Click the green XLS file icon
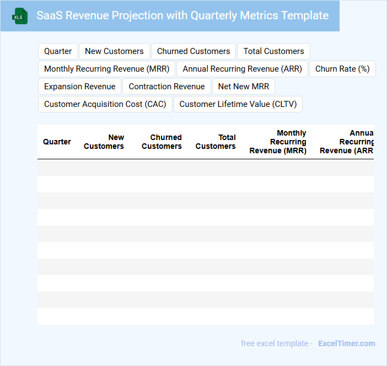This screenshot has width=387, height=366. tap(20, 16)
